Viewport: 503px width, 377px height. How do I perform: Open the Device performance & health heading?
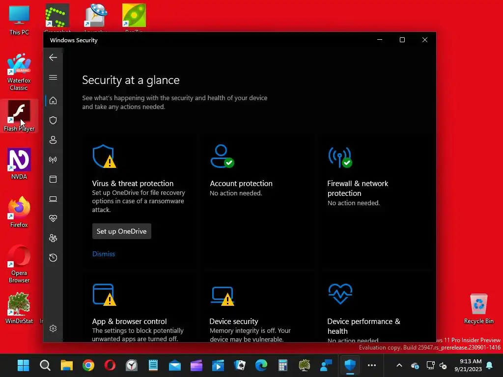pos(364,326)
